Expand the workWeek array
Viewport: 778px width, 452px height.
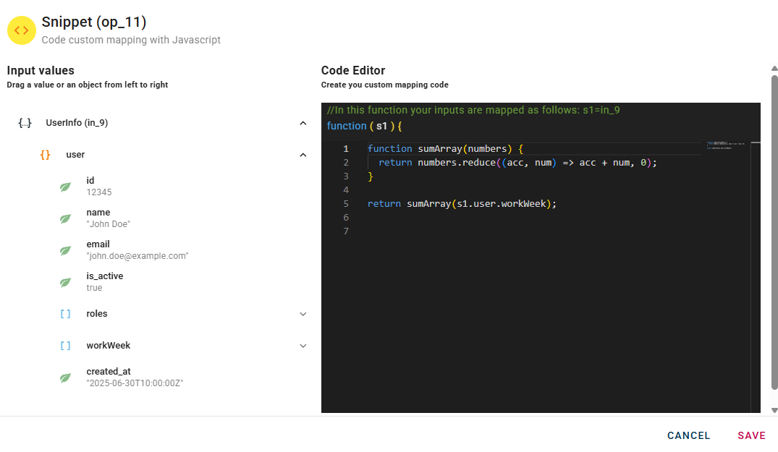click(303, 346)
